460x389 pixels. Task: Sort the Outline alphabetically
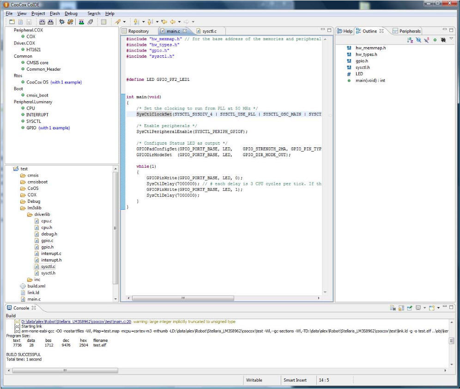click(x=410, y=40)
